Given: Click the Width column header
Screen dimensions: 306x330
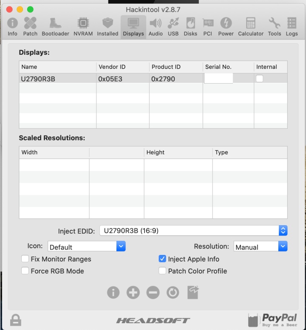Looking at the screenshot, I should pos(54,152).
